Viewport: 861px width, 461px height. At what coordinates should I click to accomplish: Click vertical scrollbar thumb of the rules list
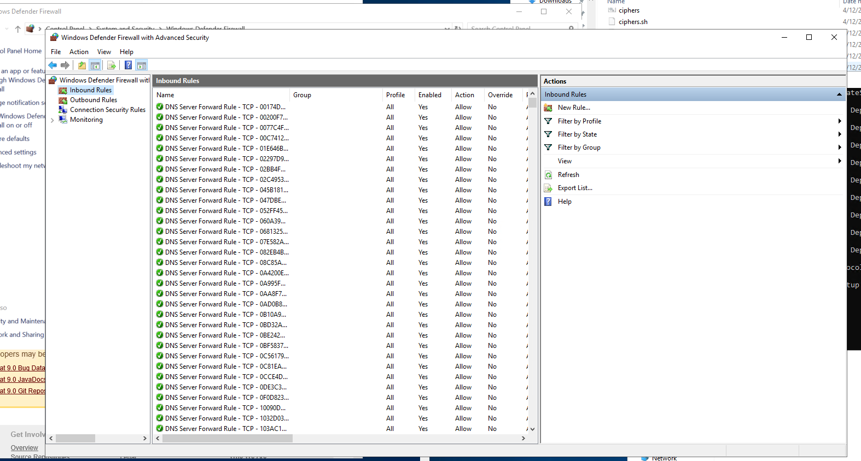pos(532,103)
